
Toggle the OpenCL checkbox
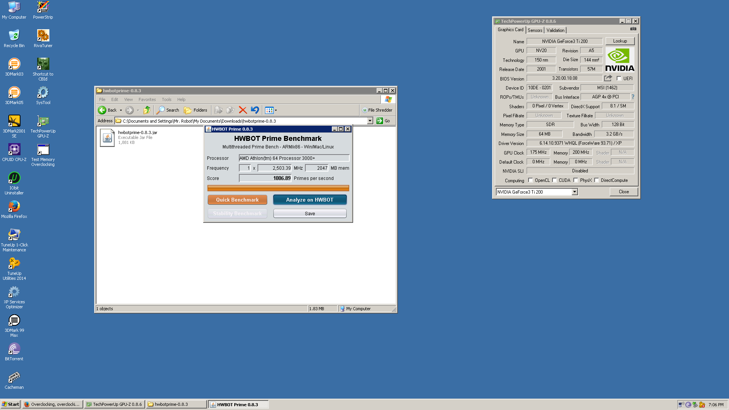530,180
